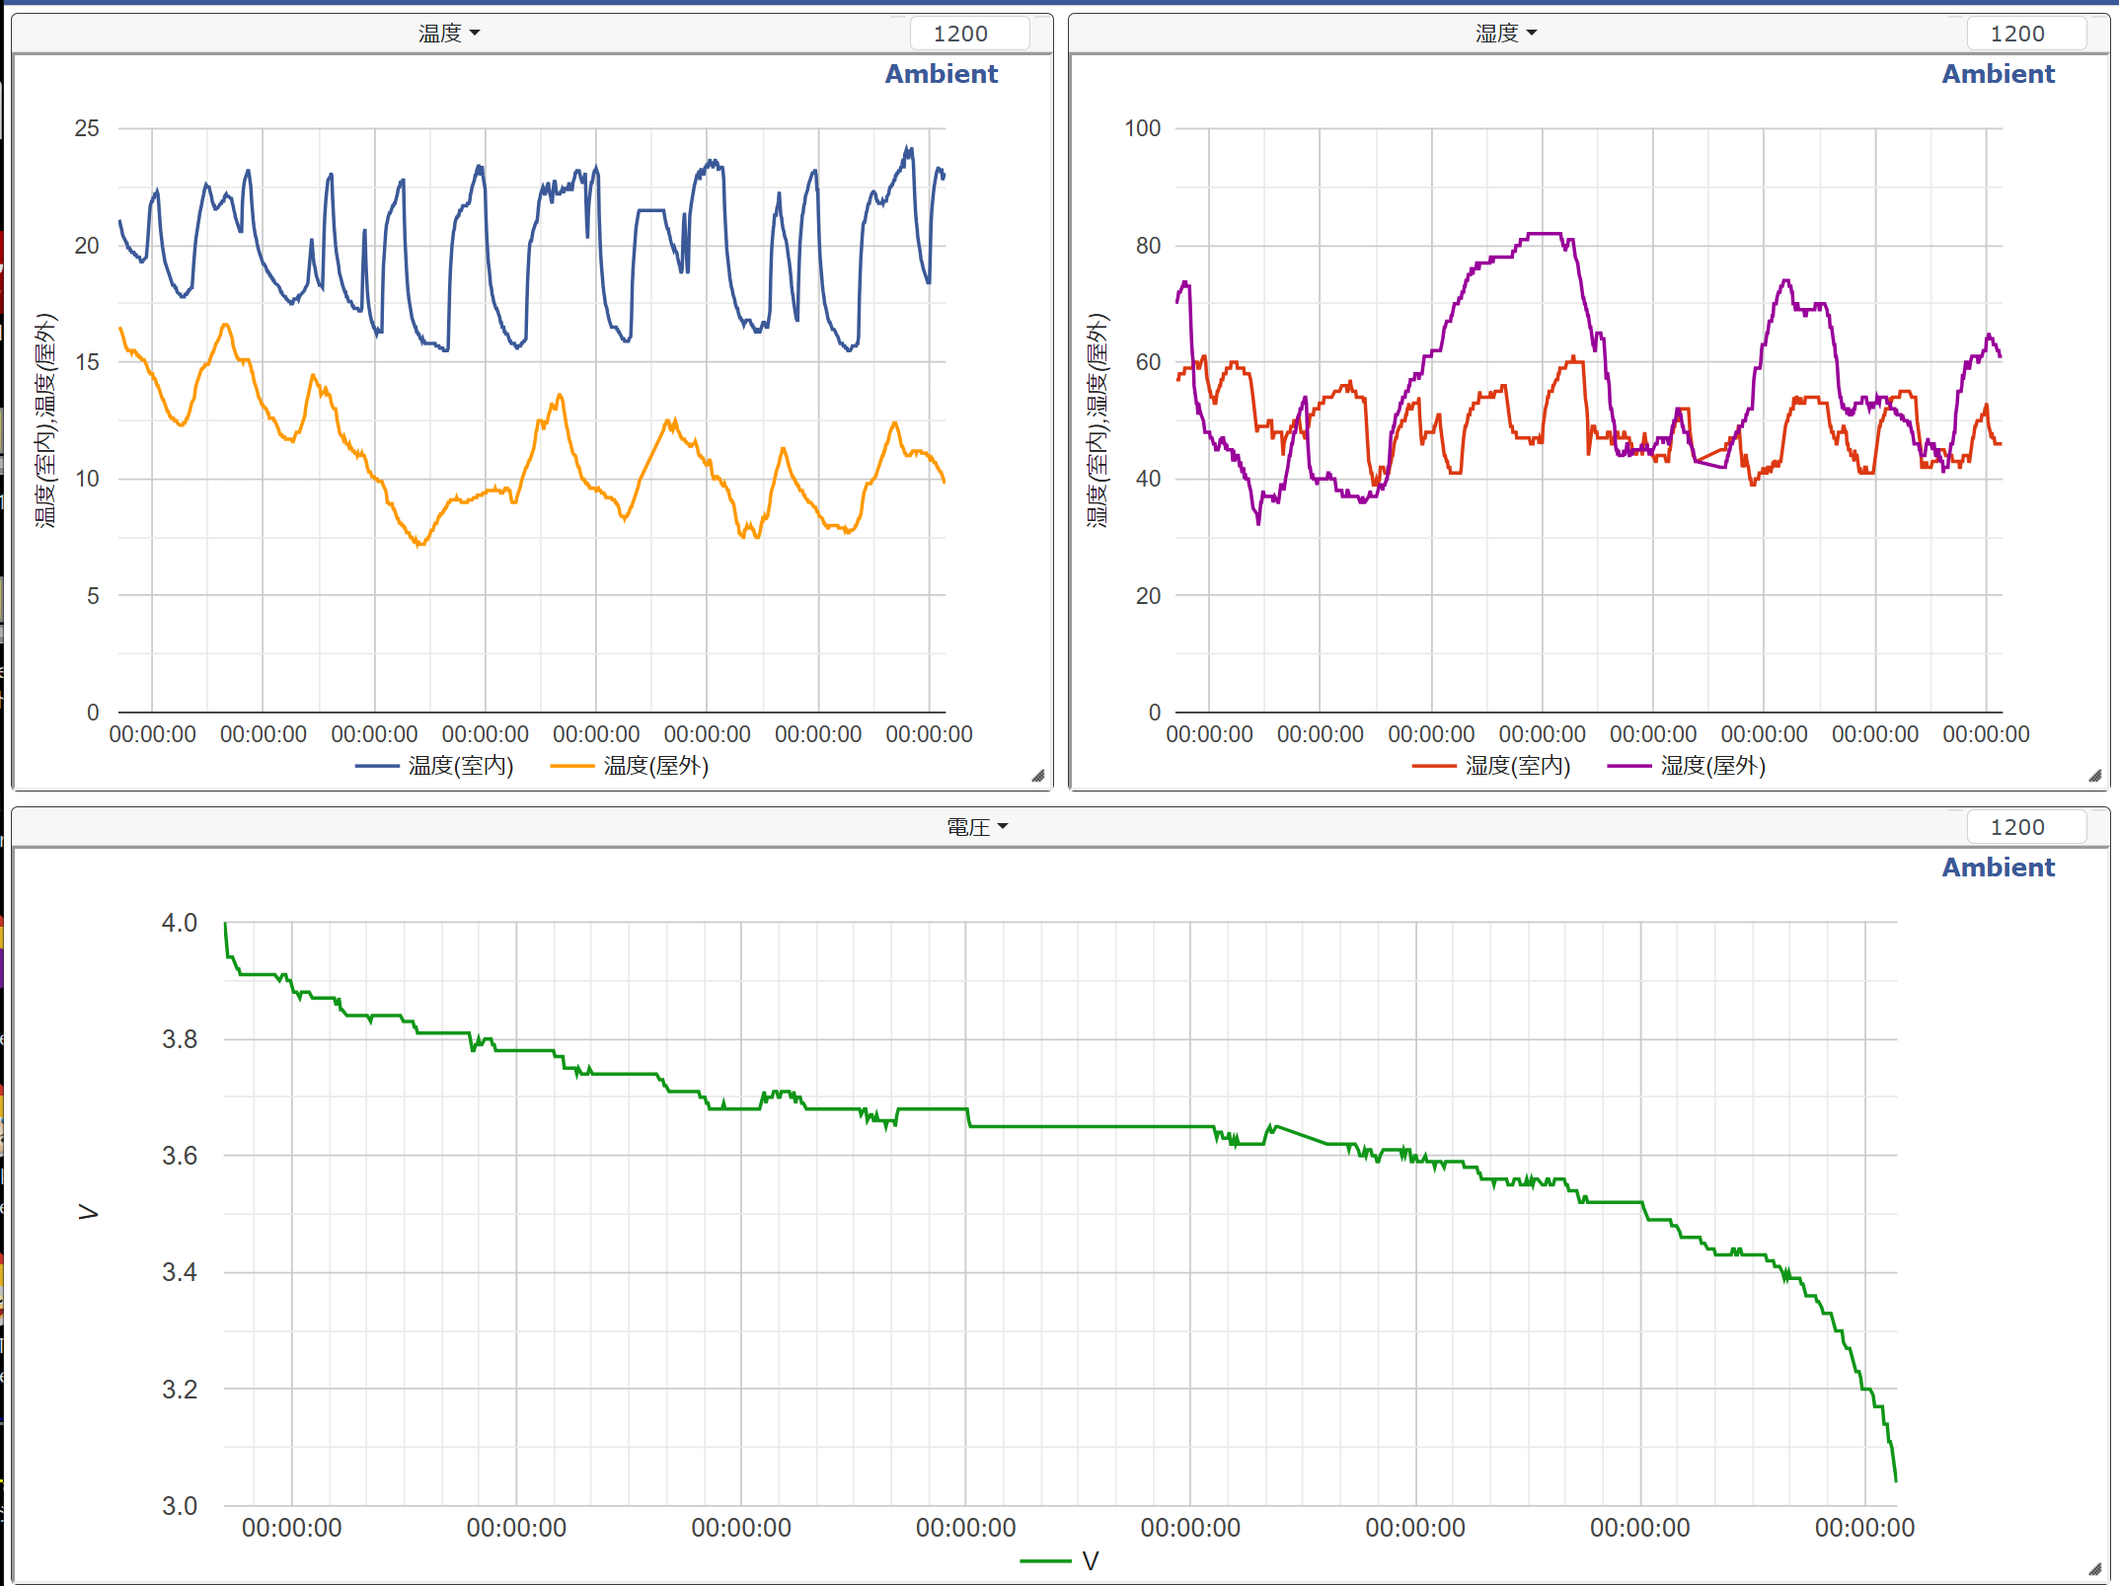Click the red 湿度(室内) legend line swatch

pos(1433,766)
